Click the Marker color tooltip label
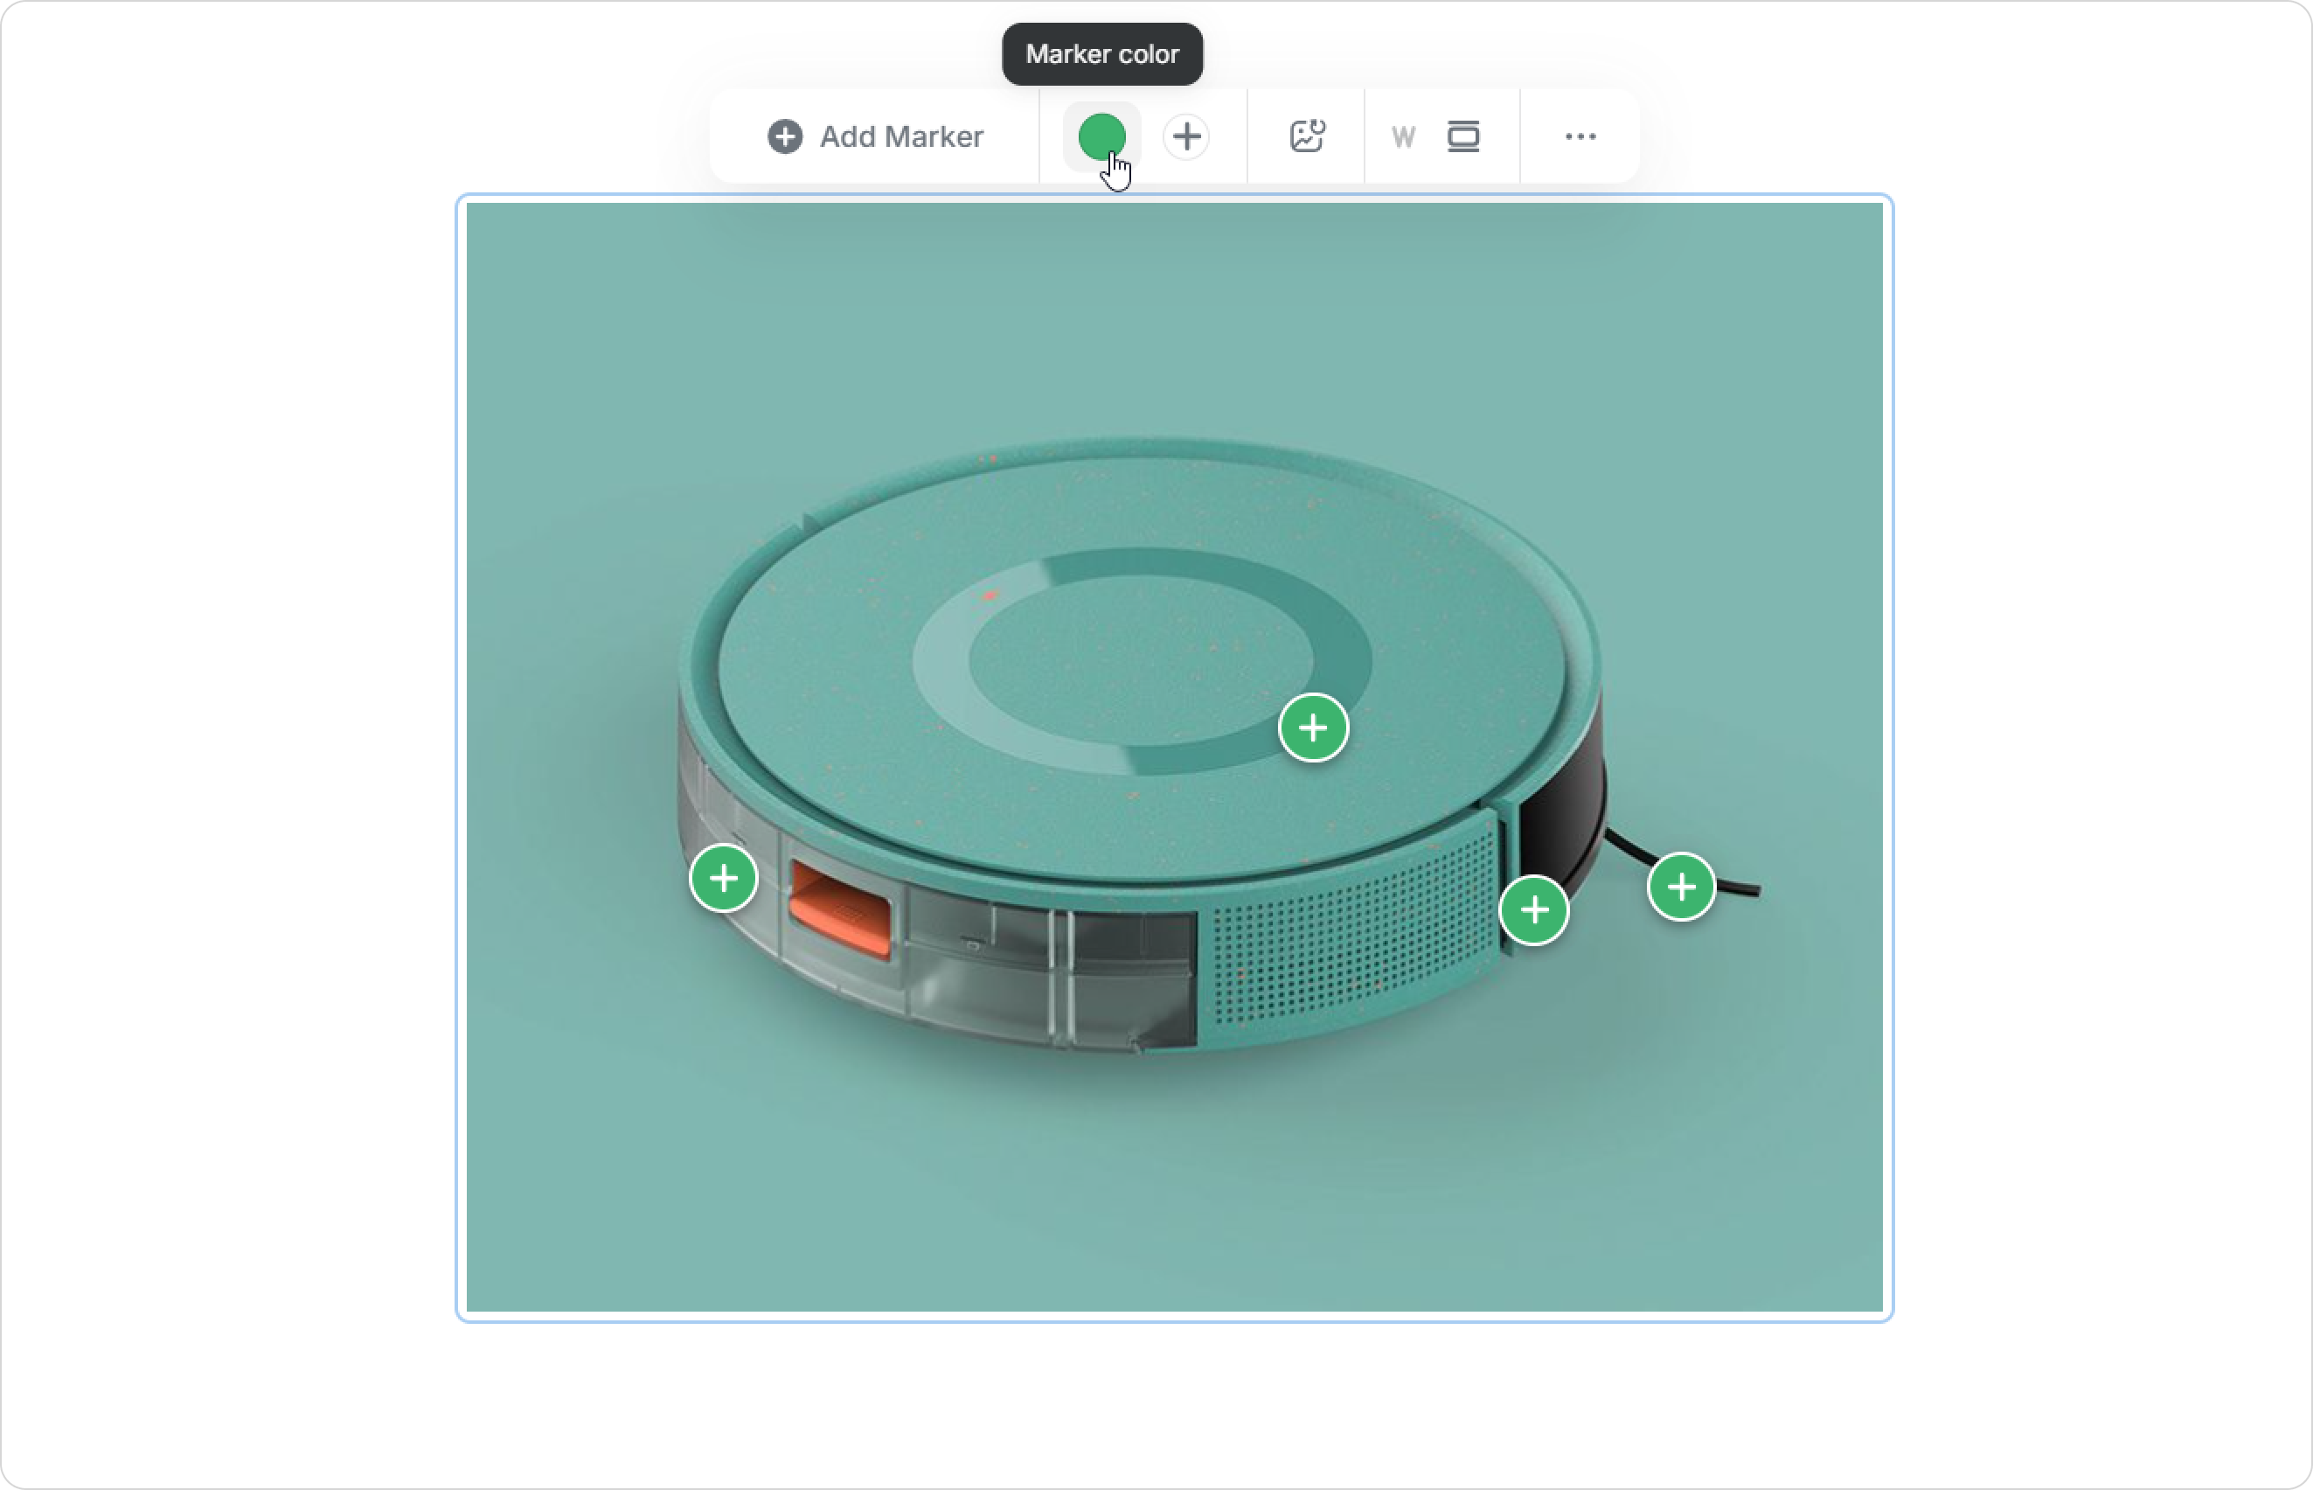Image resolution: width=2313 pixels, height=1490 pixels. [x=1101, y=54]
